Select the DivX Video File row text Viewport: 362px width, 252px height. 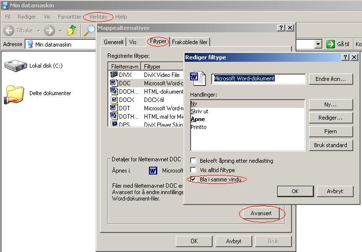[x=162, y=75]
